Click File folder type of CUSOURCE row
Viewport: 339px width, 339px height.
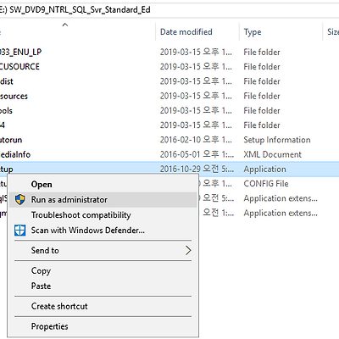[262, 67]
